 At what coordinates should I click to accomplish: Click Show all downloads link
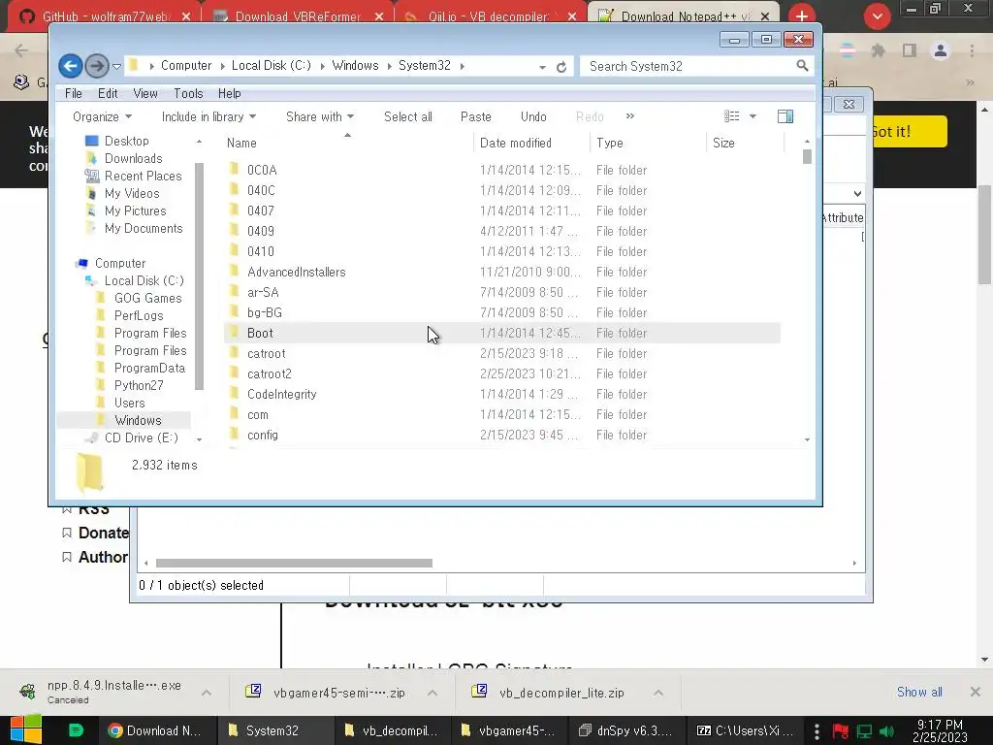point(919,692)
